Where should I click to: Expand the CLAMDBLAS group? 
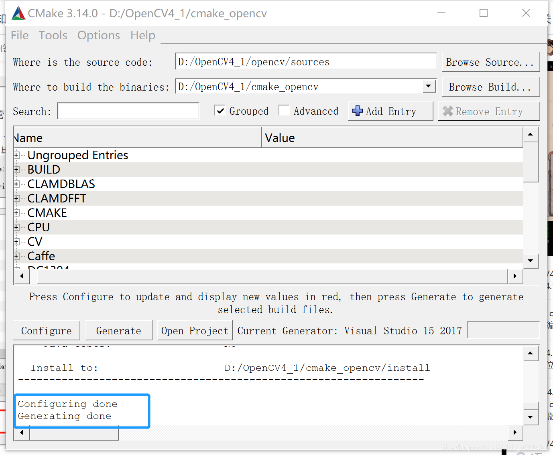coord(16,184)
